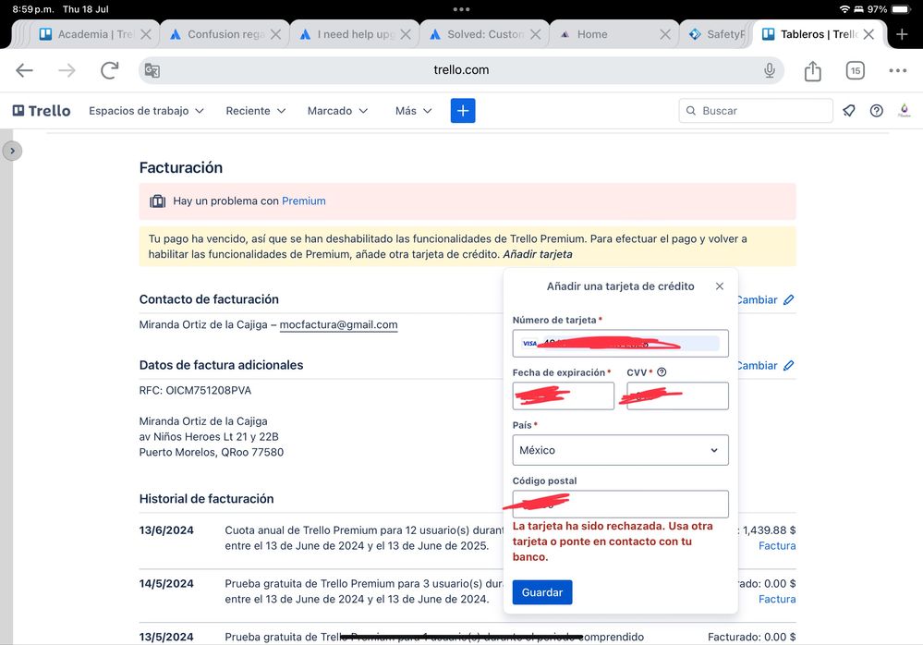Close the Home tab
This screenshot has width=923, height=645.
(x=665, y=34)
